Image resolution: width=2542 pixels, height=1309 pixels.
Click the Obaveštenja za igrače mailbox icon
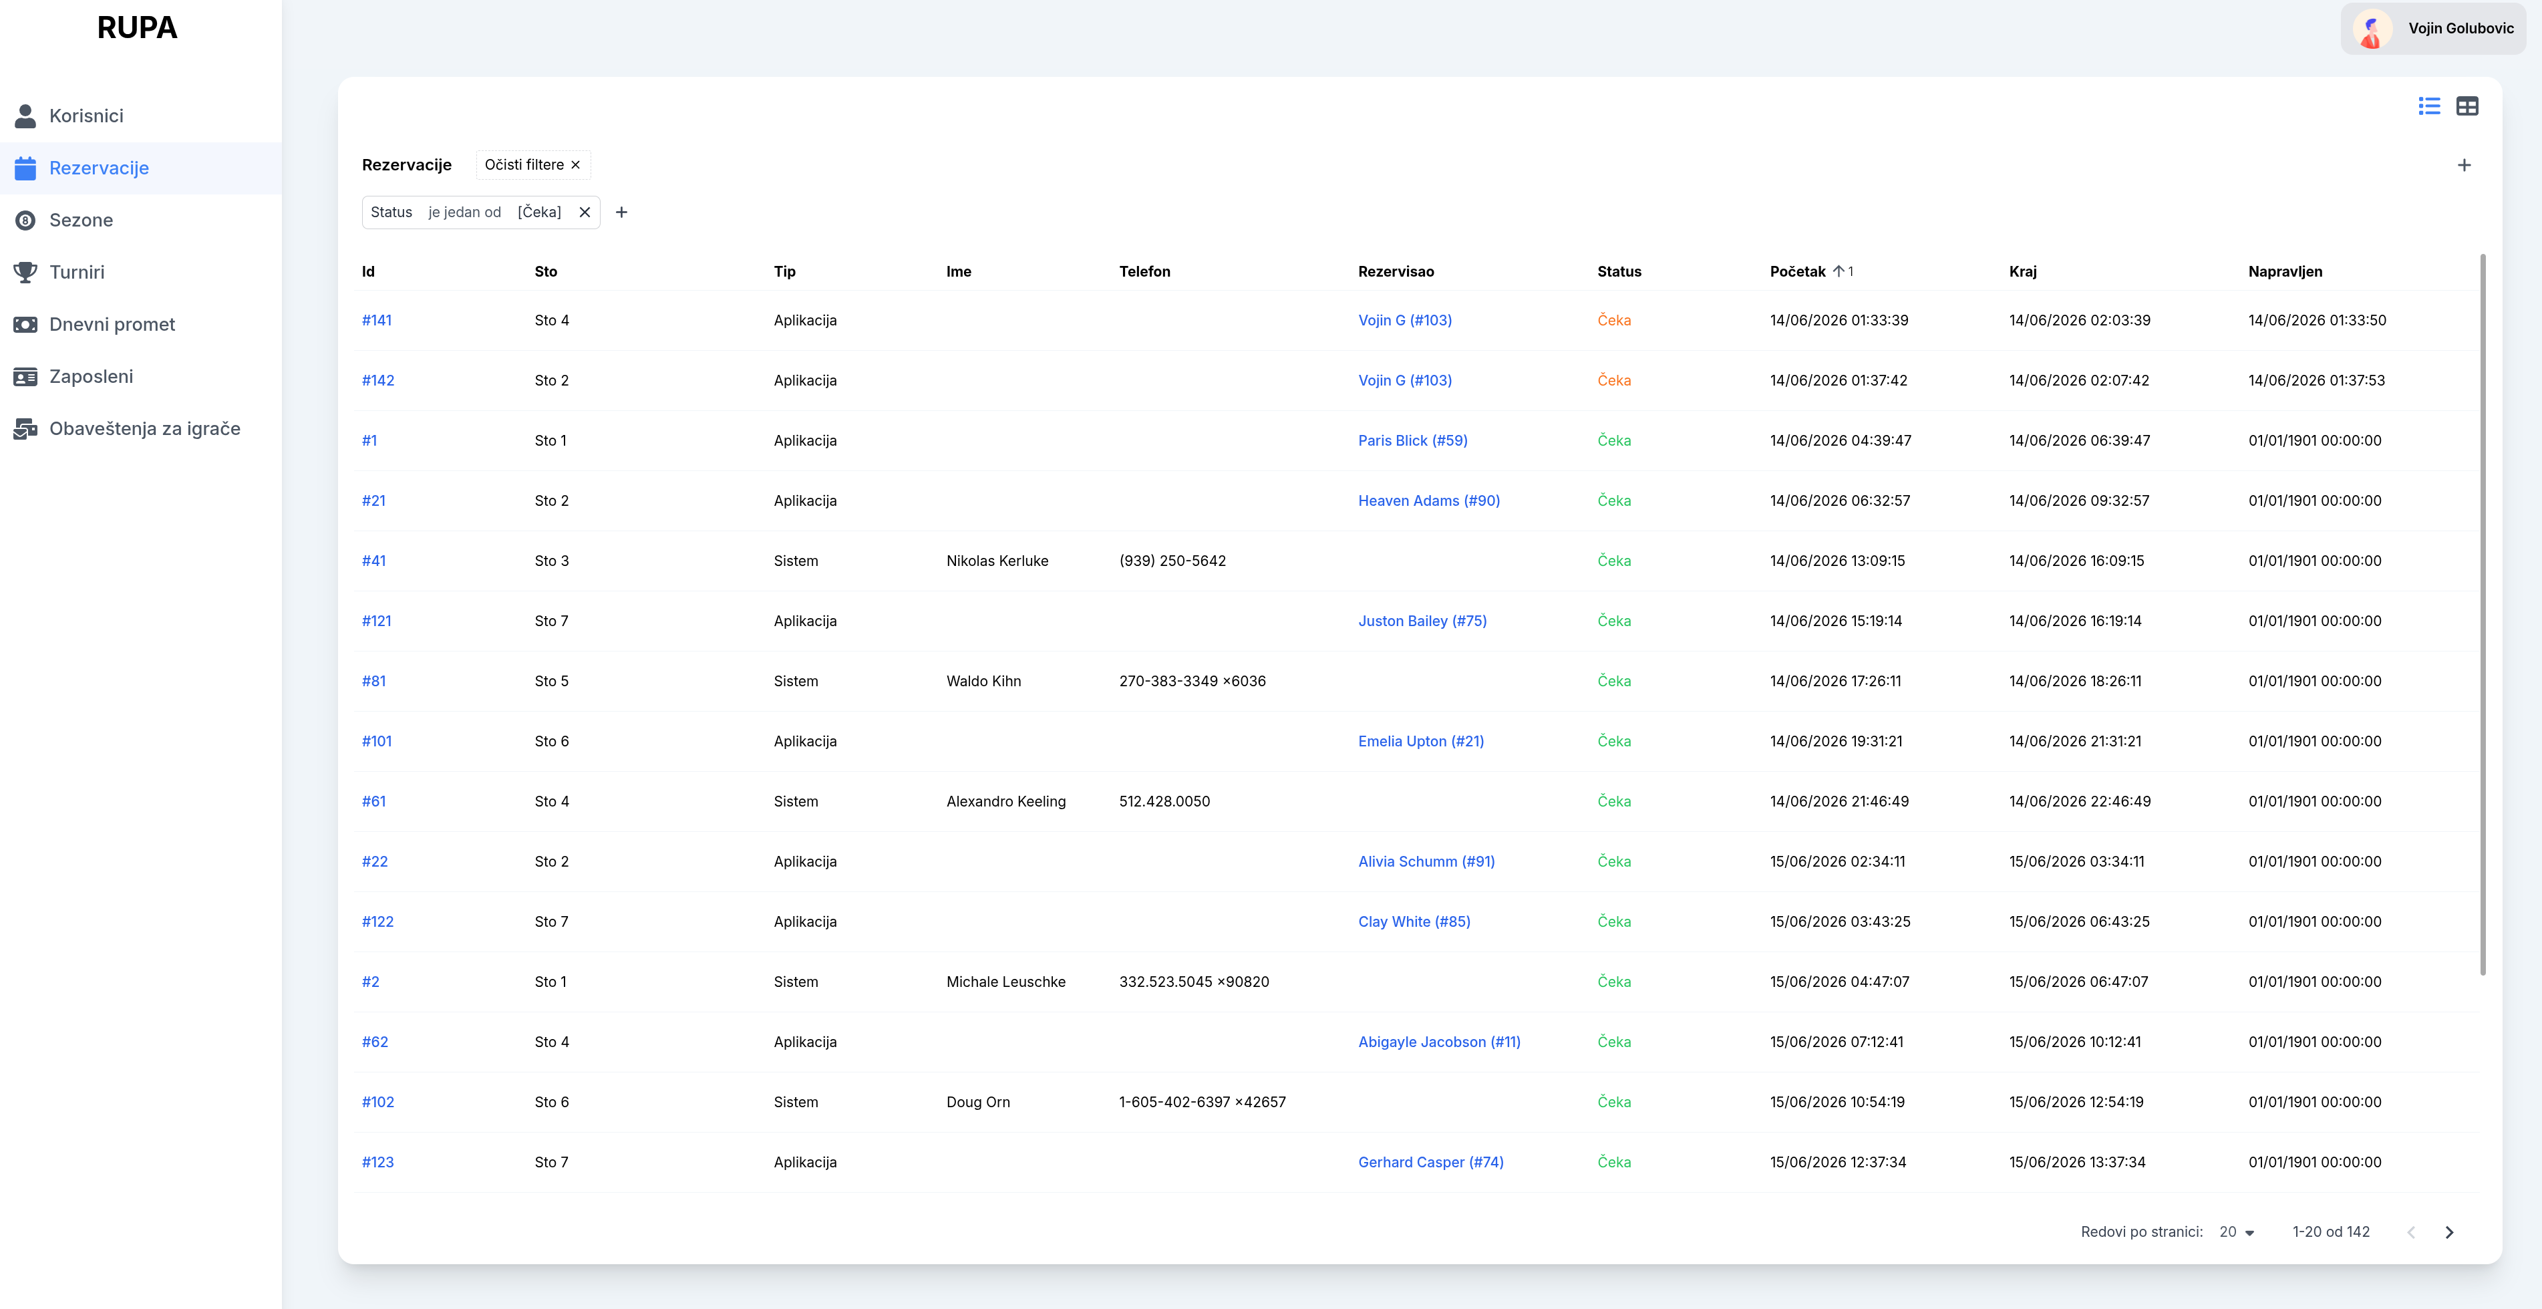[x=25, y=428]
